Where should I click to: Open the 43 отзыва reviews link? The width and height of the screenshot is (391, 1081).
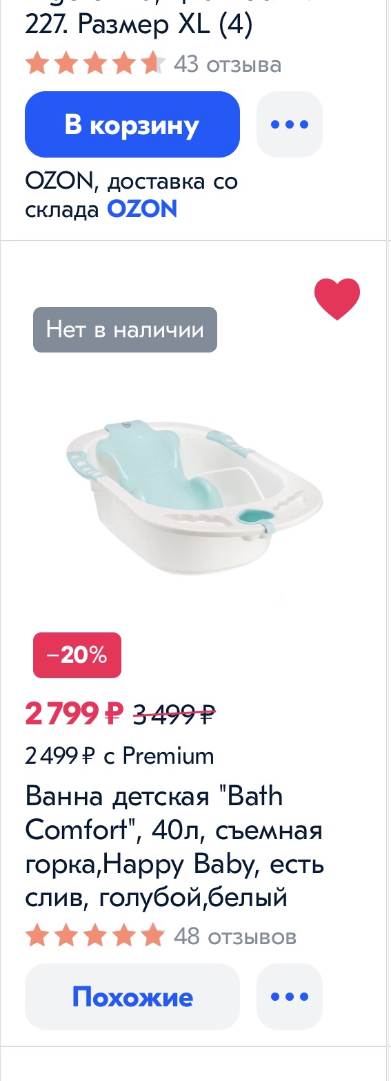(228, 64)
